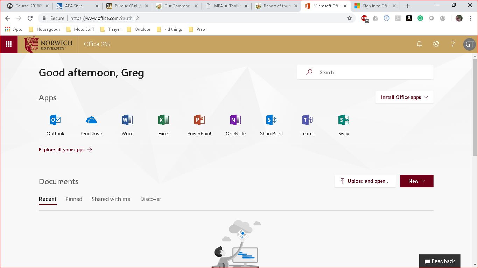Click the Upload and open button

point(365,181)
